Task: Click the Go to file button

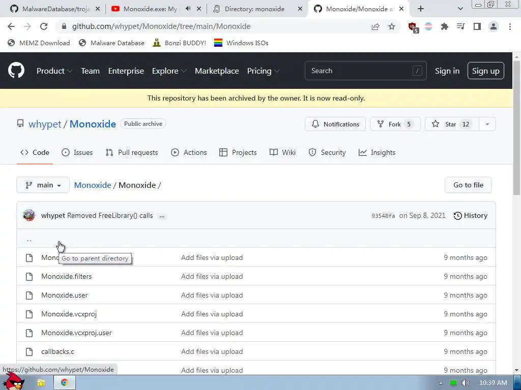Action: click(468, 185)
